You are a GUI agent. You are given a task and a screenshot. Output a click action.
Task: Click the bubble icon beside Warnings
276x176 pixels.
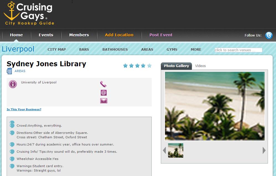click(x=12, y=166)
